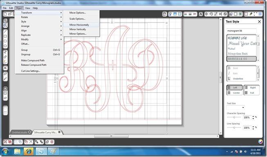Toggle the Underline text style

pyautogui.click(x=236, y=78)
